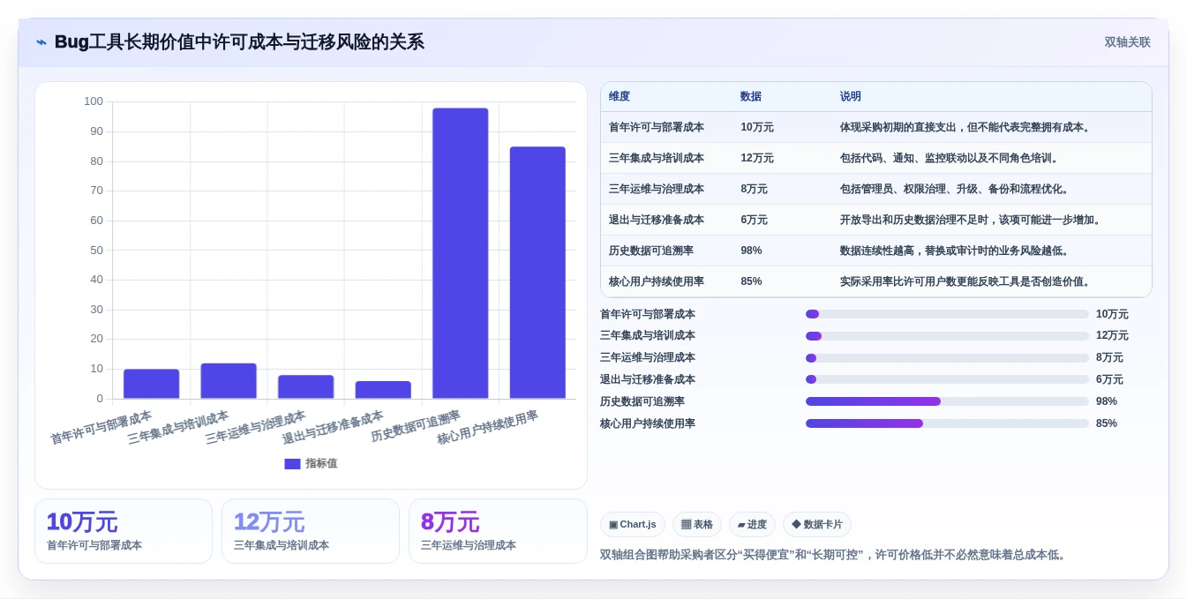Click the 50 y-axis tick label
Screen dimensions: 1187x599
pos(96,250)
